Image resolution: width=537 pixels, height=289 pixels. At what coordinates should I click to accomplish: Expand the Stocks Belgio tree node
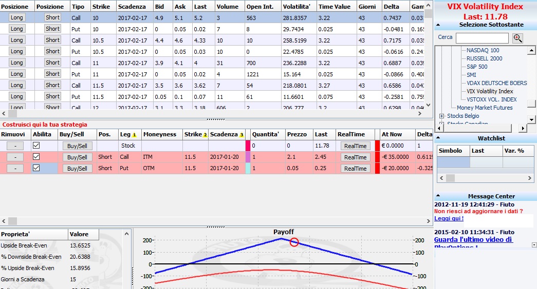[441, 116]
